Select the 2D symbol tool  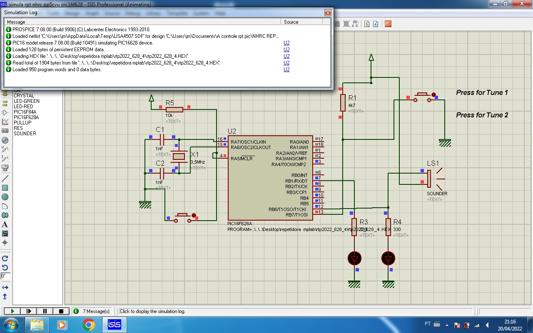click(x=5, y=234)
